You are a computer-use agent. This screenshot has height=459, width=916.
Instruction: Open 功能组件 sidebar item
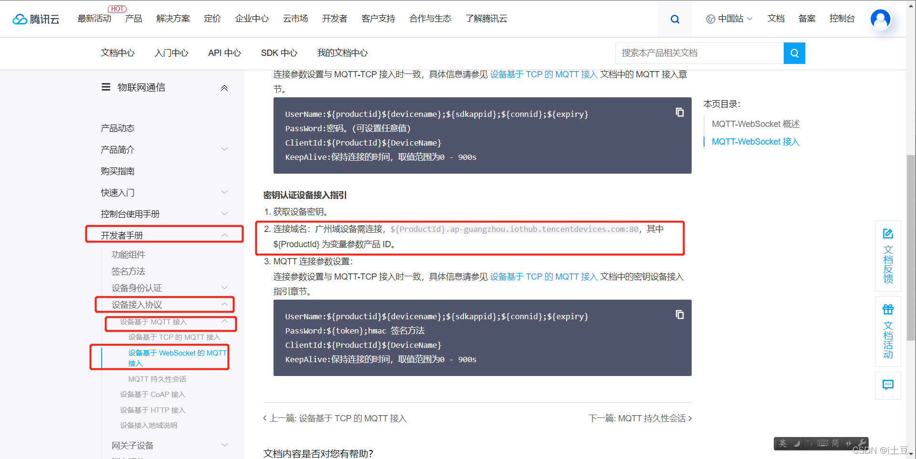coord(128,254)
